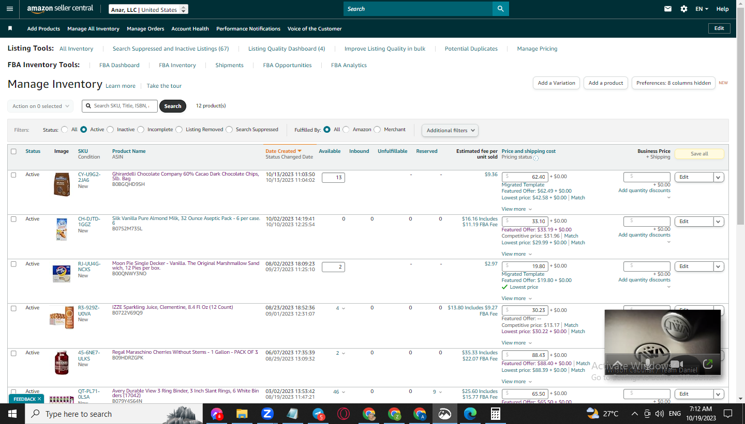Viewport: 745px width, 424px height.
Task: Open File Explorer from the taskbar
Action: [242, 414]
